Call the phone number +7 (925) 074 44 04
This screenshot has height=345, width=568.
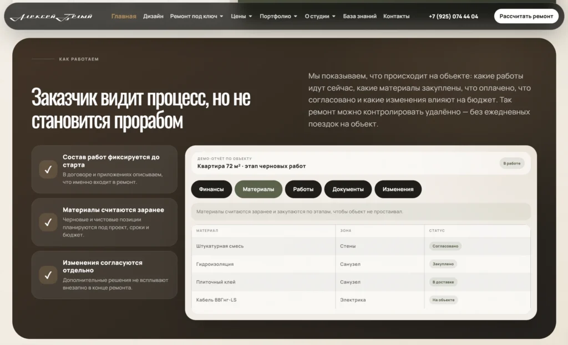pos(453,16)
